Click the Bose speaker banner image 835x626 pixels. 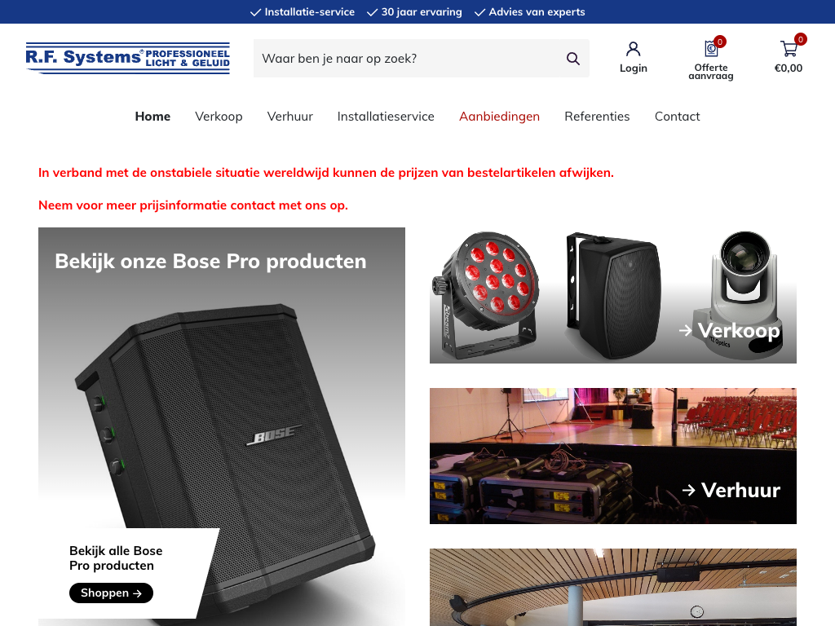click(x=222, y=426)
